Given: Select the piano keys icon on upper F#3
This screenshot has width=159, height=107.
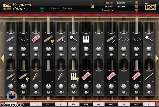Looking at the screenshot, I should point(86,39).
